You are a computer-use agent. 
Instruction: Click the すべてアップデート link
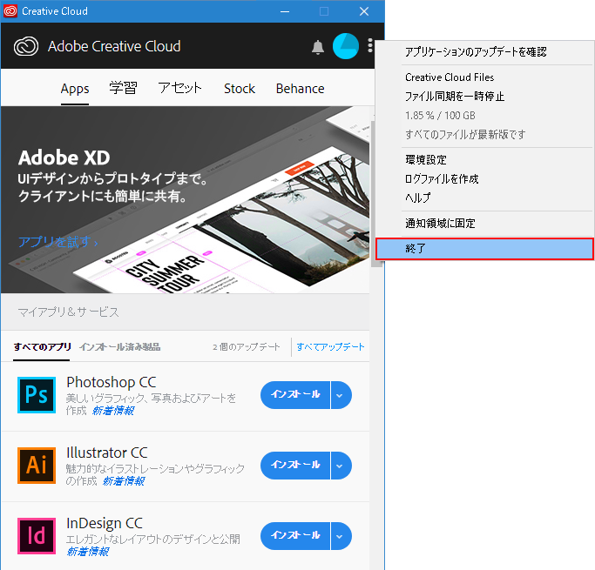pyautogui.click(x=330, y=346)
